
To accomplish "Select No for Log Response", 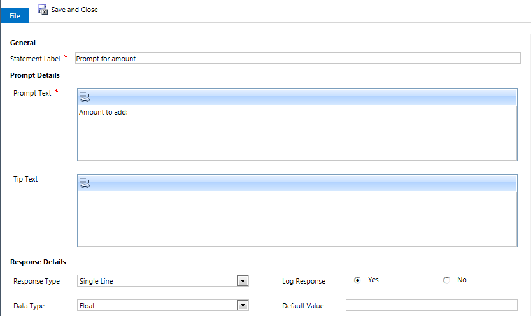I will [x=446, y=280].
